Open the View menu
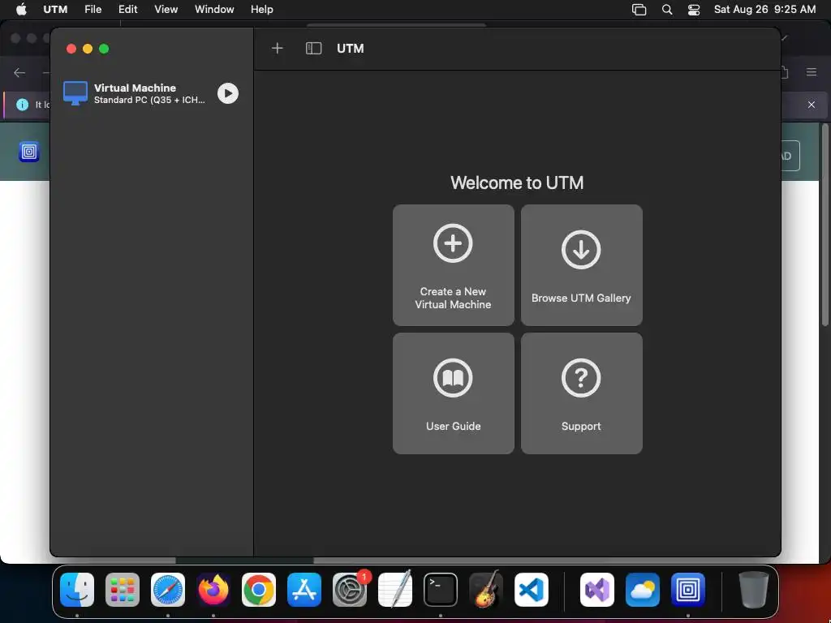Viewport: 831px width, 623px height. (166, 10)
